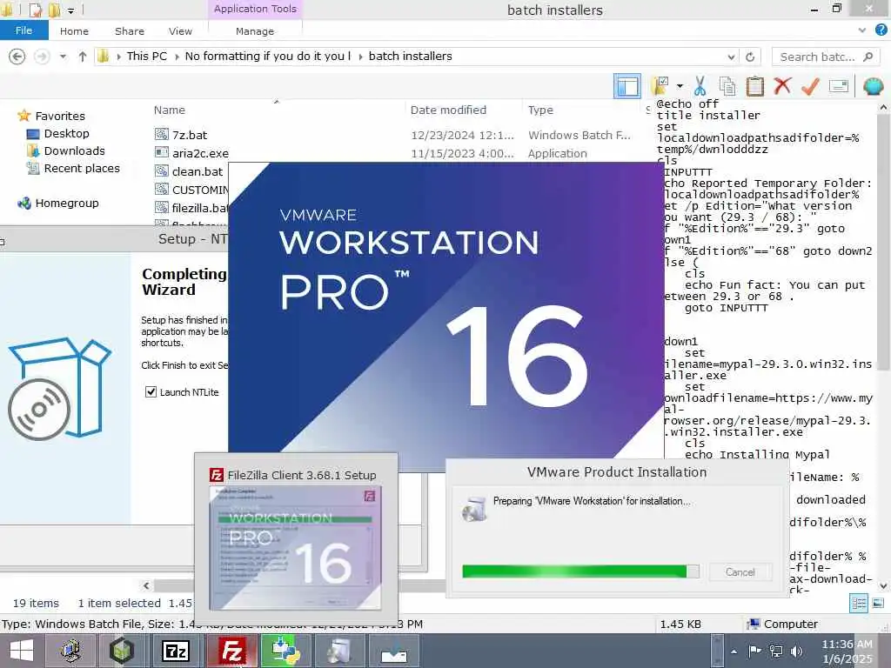Screen dimensions: 891x668
Task: Click the This PC breadcrumb
Action: pos(146,57)
